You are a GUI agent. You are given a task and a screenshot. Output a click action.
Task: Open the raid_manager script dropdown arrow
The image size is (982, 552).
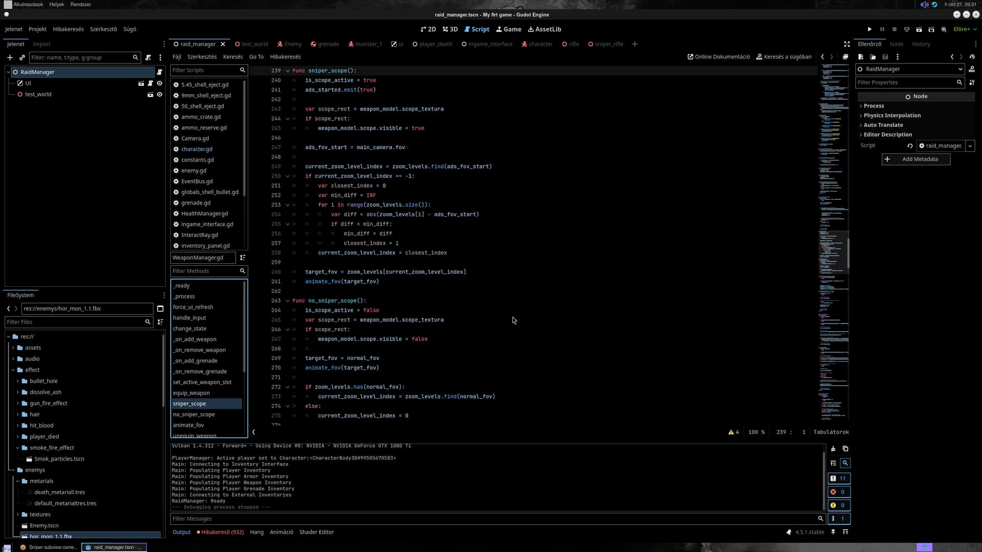pos(970,146)
